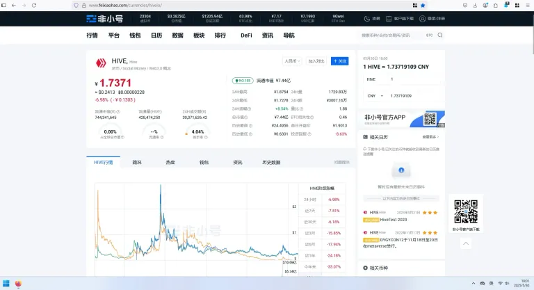
Task: Click the browser bookmark star icon
Action: click(423, 6)
